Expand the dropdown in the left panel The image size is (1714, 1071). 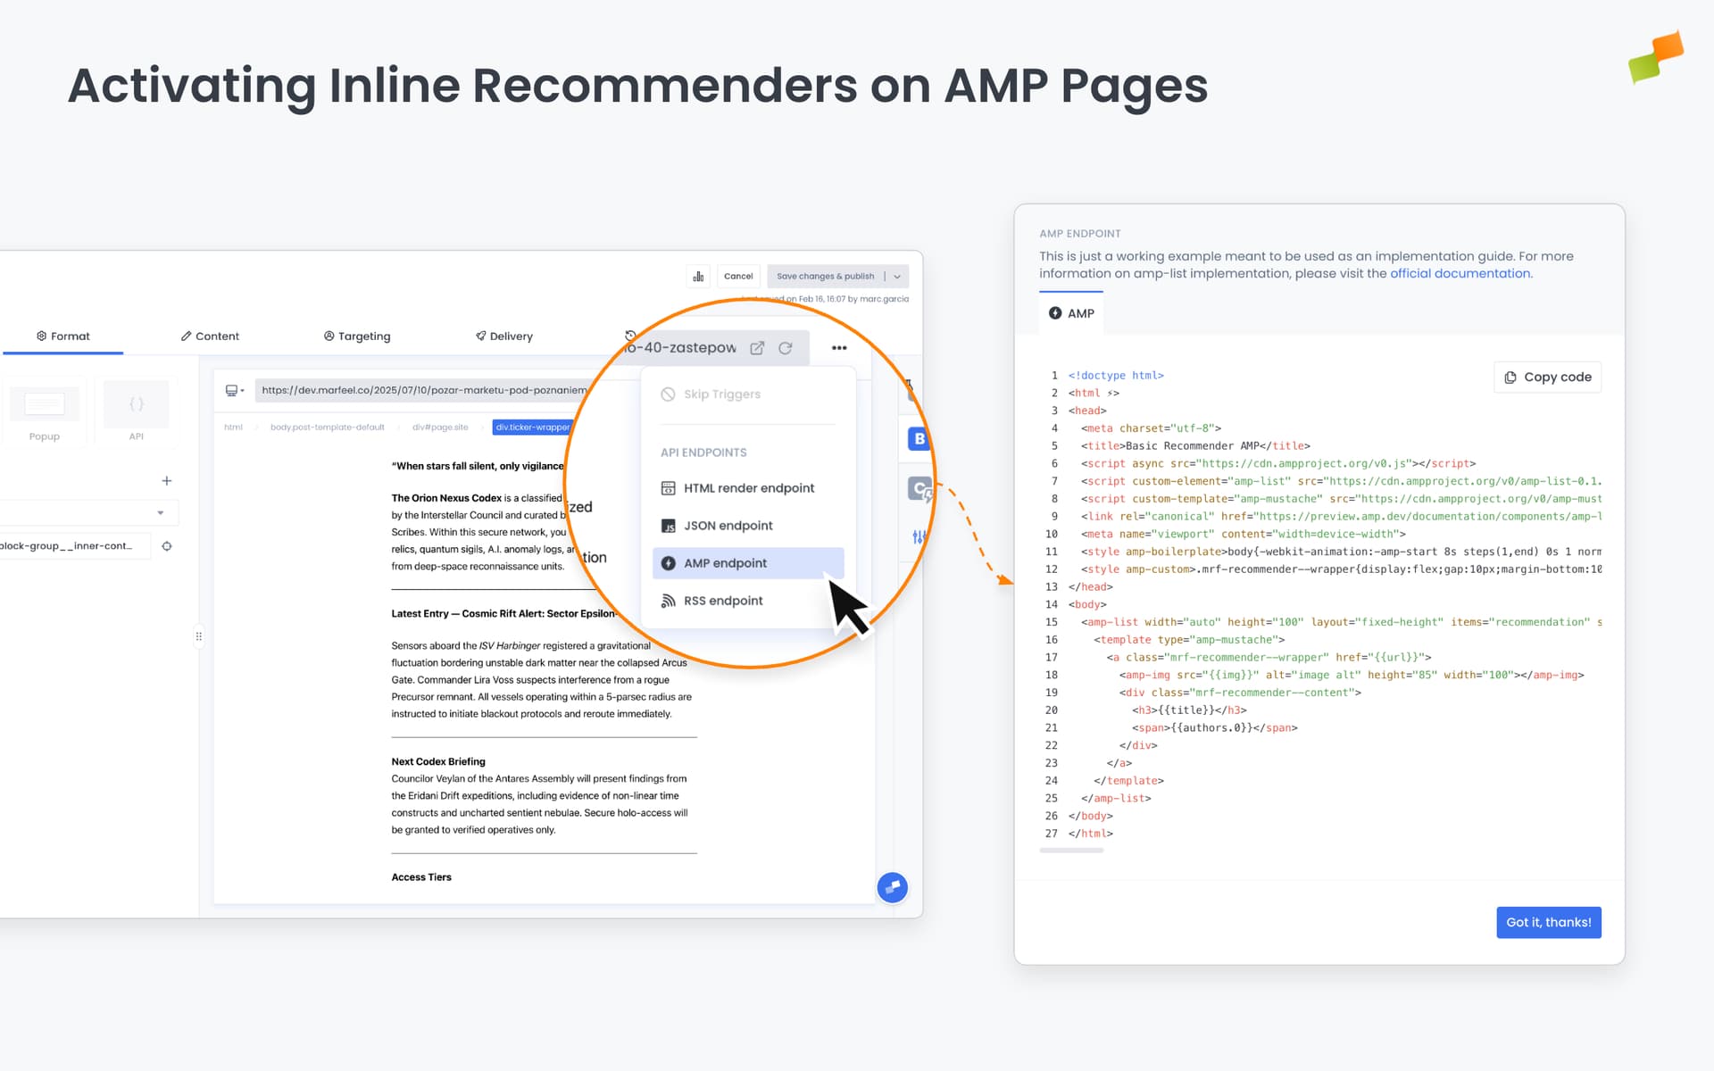(161, 512)
